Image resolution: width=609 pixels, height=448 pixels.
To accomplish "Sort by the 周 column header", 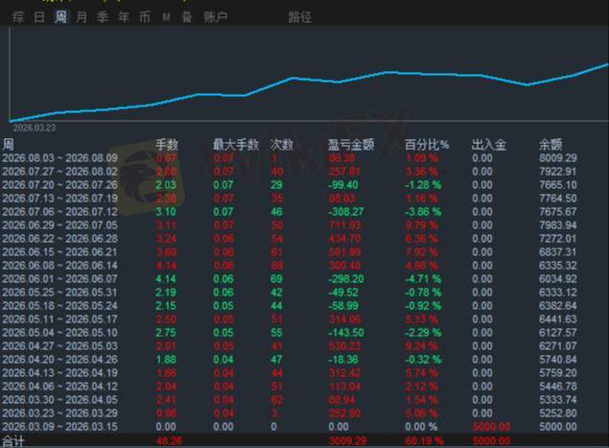I will pos(9,145).
